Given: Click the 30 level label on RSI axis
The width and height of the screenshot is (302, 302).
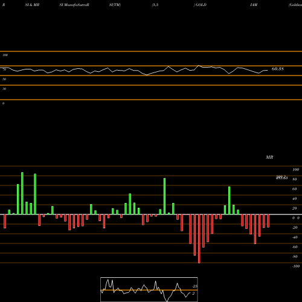Looking at the screenshot, I should click(x=4, y=89).
